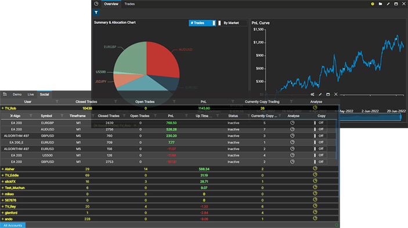Select the Social tab
This screenshot has width=408, height=228.
tap(44, 95)
